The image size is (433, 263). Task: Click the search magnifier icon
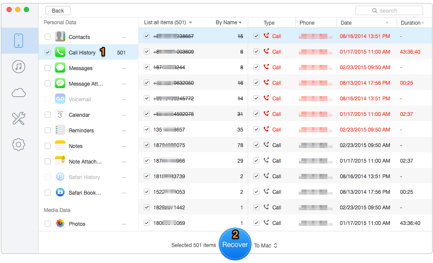[375, 10]
